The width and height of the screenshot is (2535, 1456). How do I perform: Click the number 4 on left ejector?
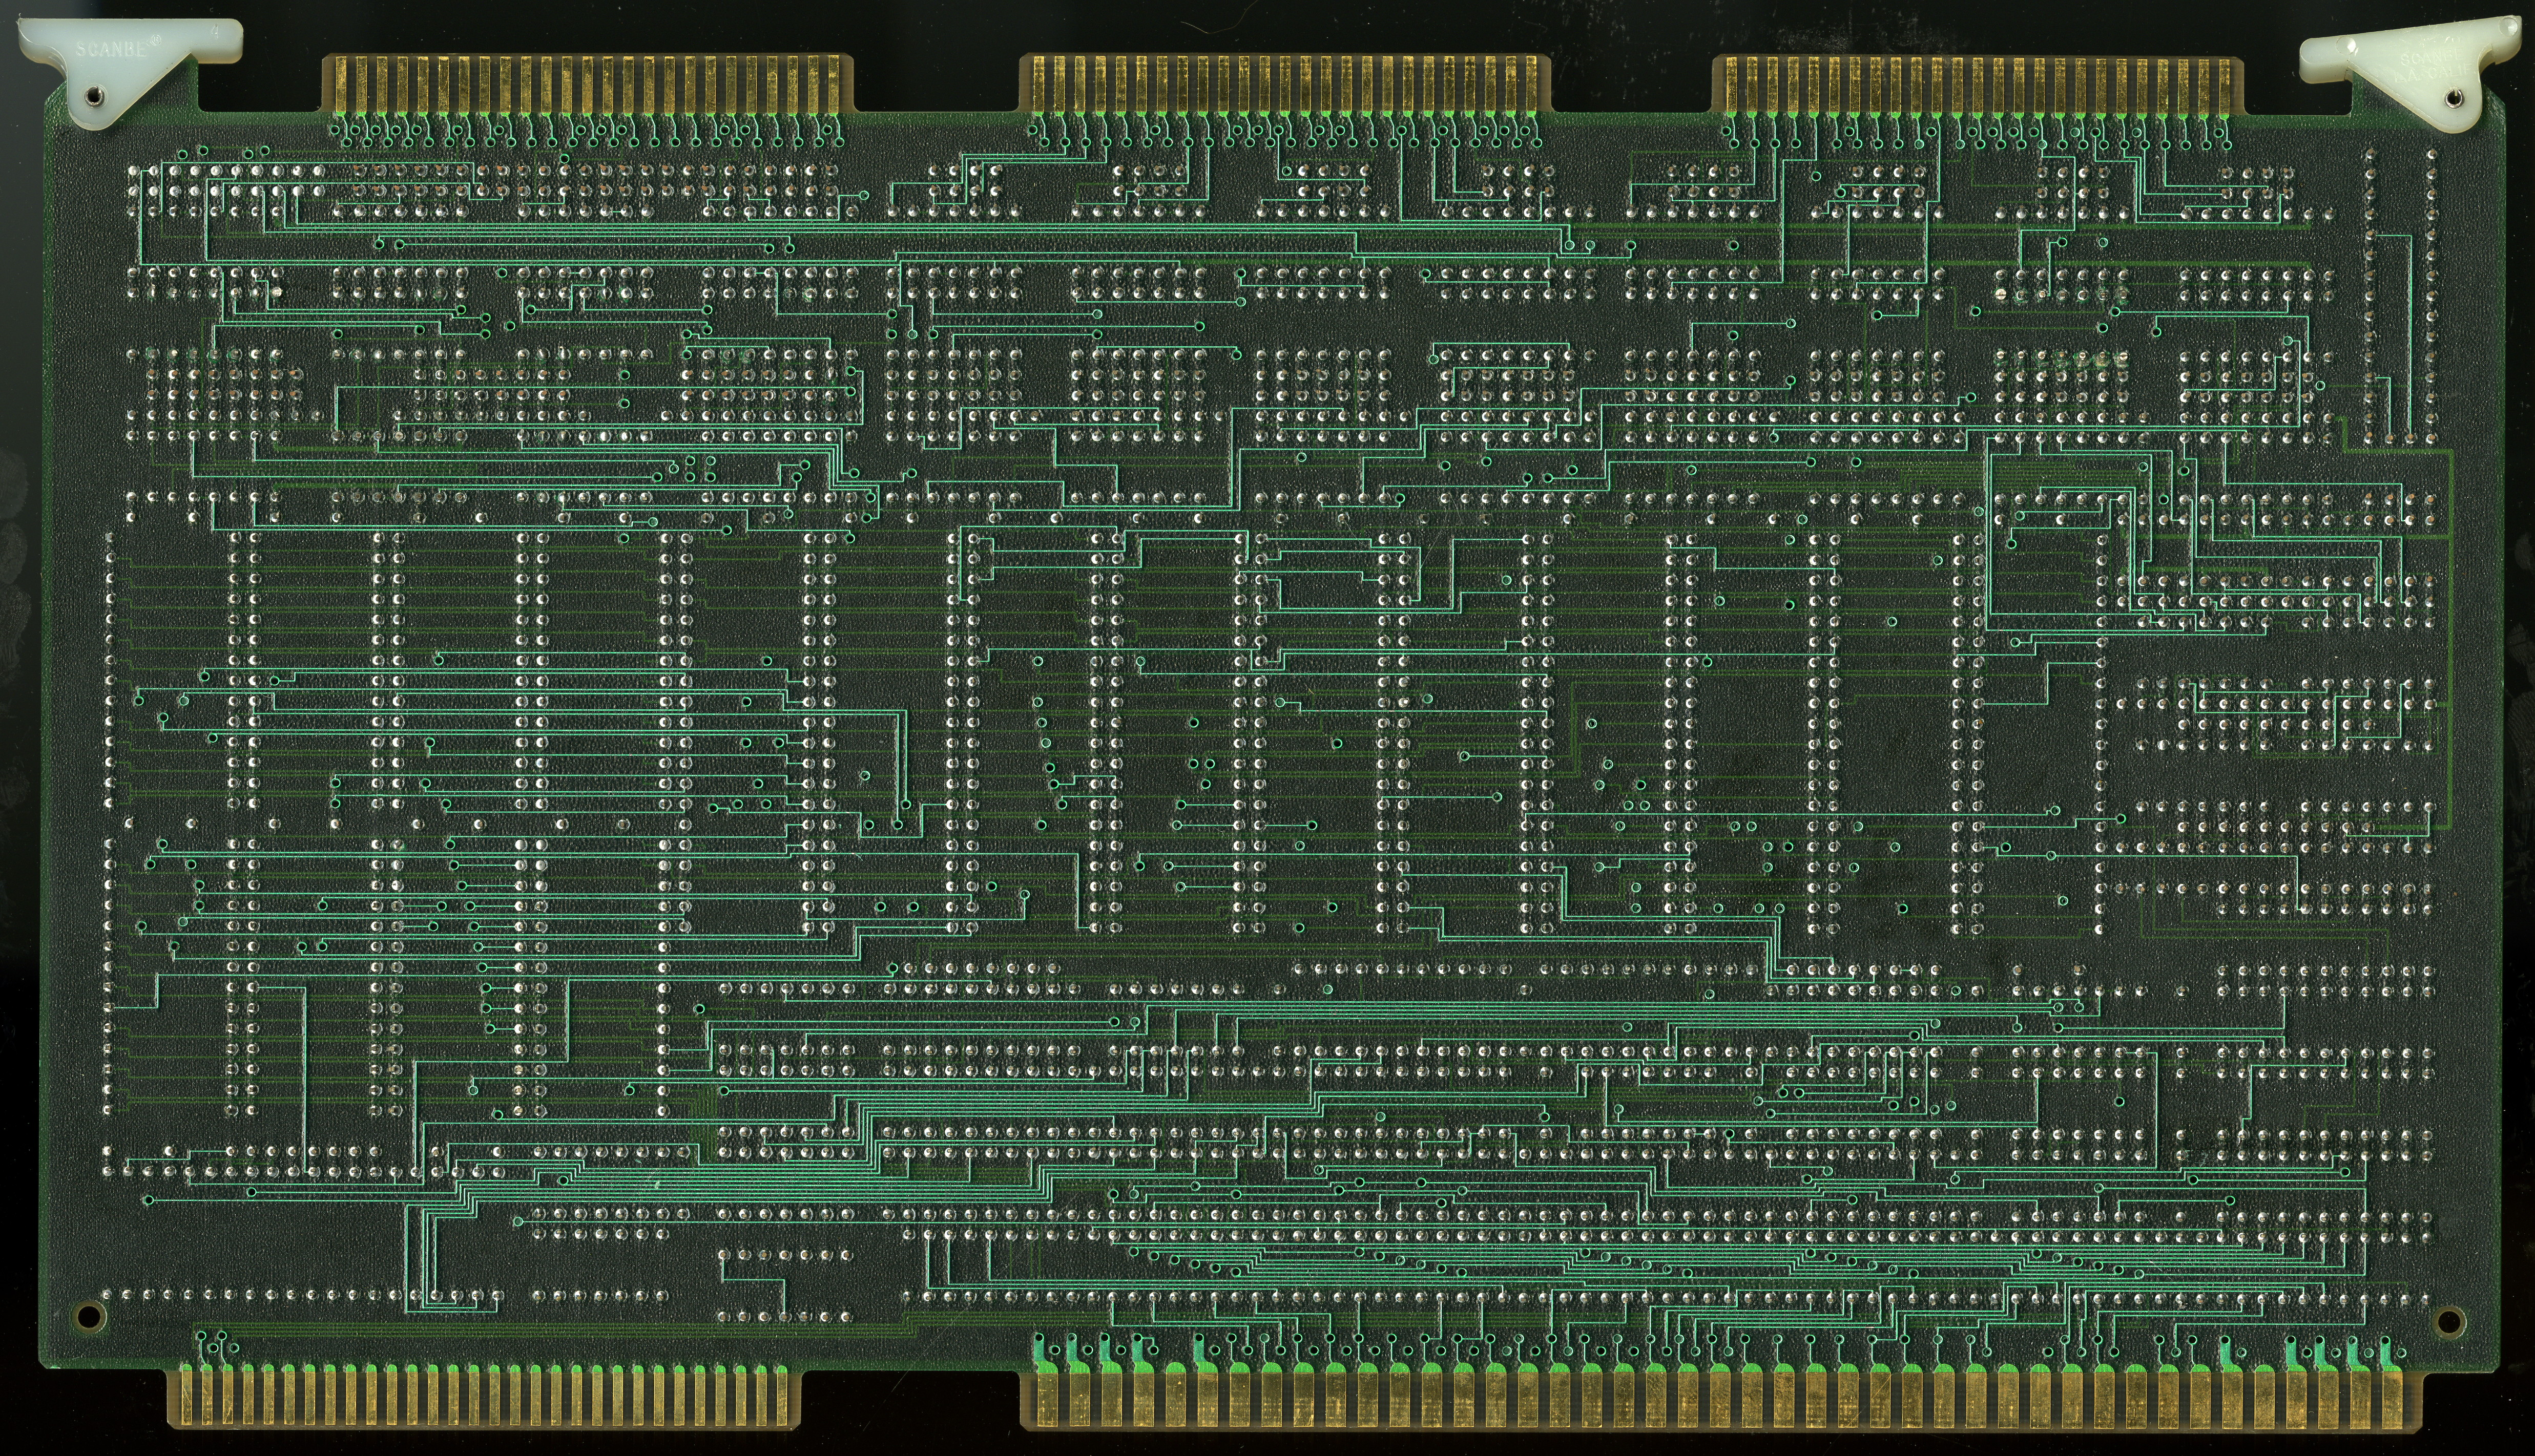[216, 31]
